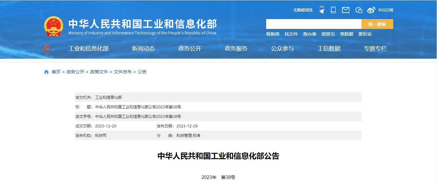Click the robot assistant icon
The image size is (437, 183).
tap(322, 10)
